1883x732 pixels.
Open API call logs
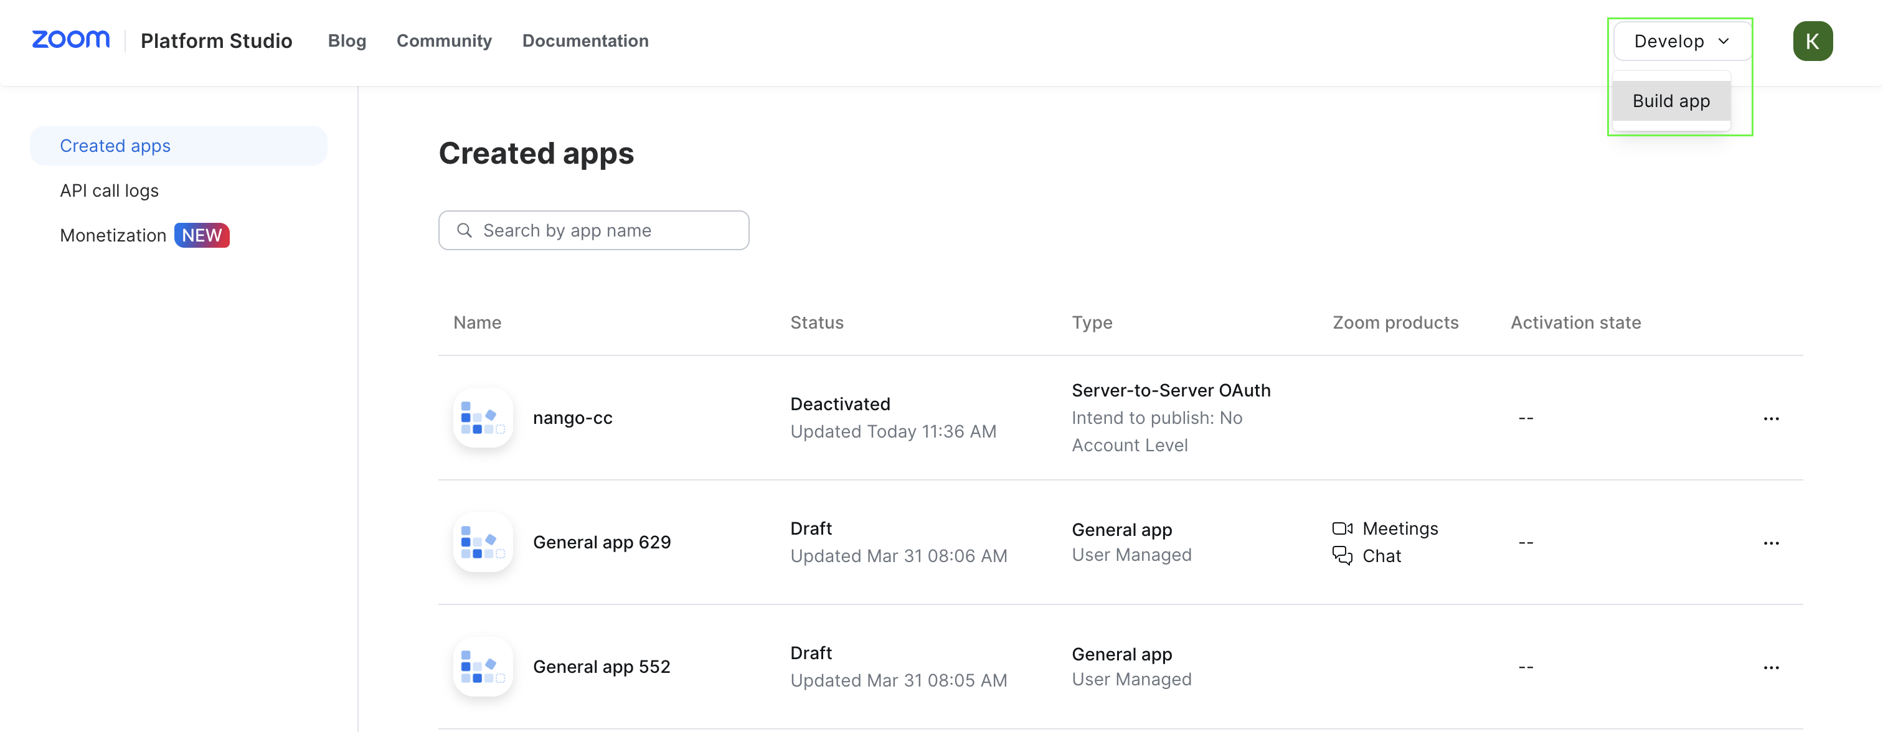(x=109, y=190)
